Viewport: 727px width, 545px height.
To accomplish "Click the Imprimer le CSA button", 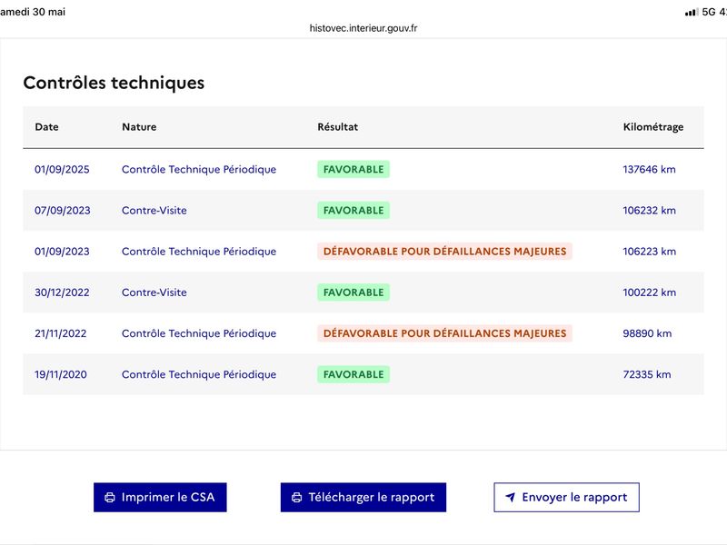I will 160,497.
